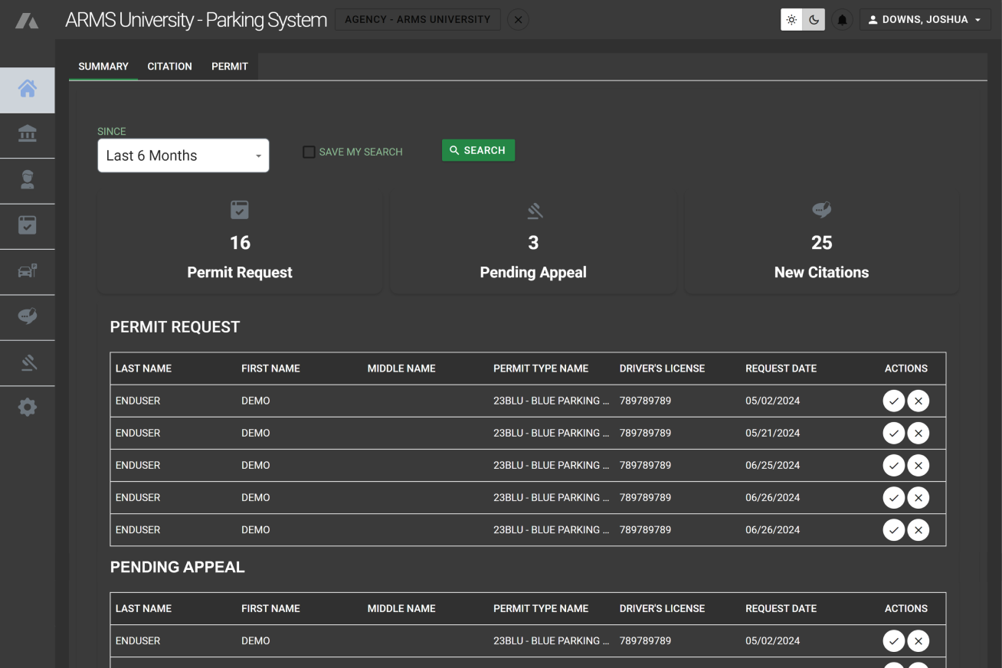Image resolution: width=1002 pixels, height=668 pixels.
Task: Click the green Search button
Action: click(x=478, y=150)
